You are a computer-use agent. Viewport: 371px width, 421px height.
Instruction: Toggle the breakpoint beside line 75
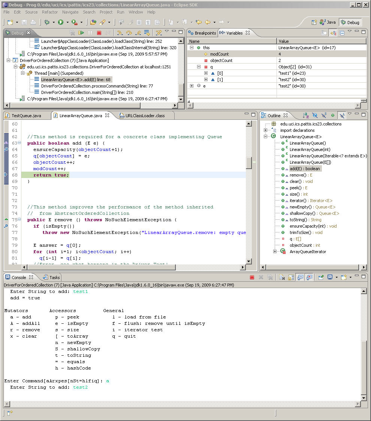click(x=6, y=219)
